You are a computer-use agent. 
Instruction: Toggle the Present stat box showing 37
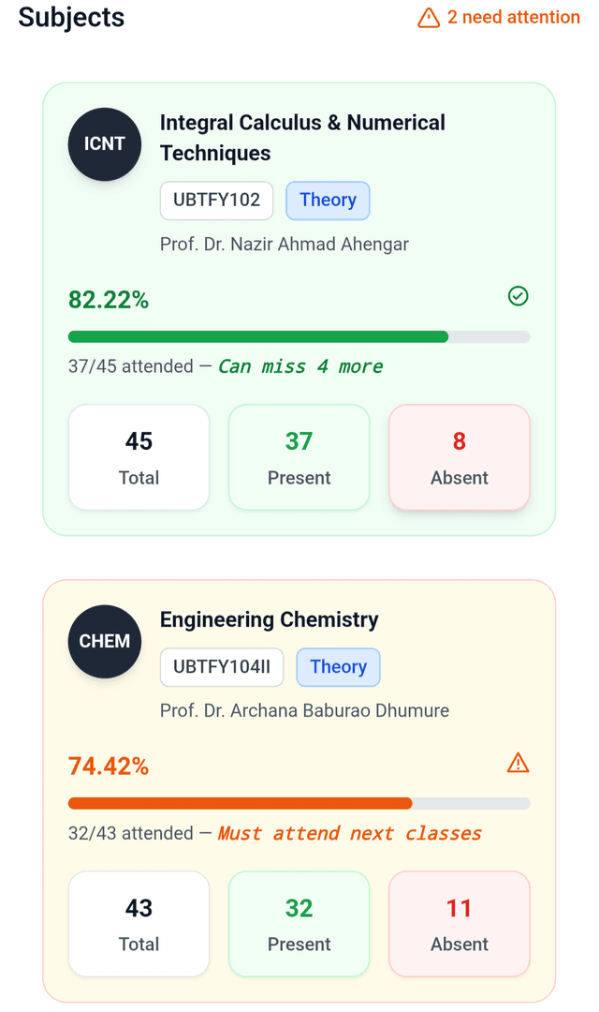tap(299, 457)
